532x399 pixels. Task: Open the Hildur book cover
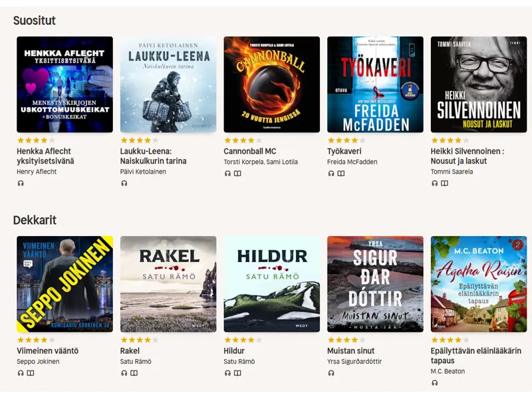(x=272, y=284)
